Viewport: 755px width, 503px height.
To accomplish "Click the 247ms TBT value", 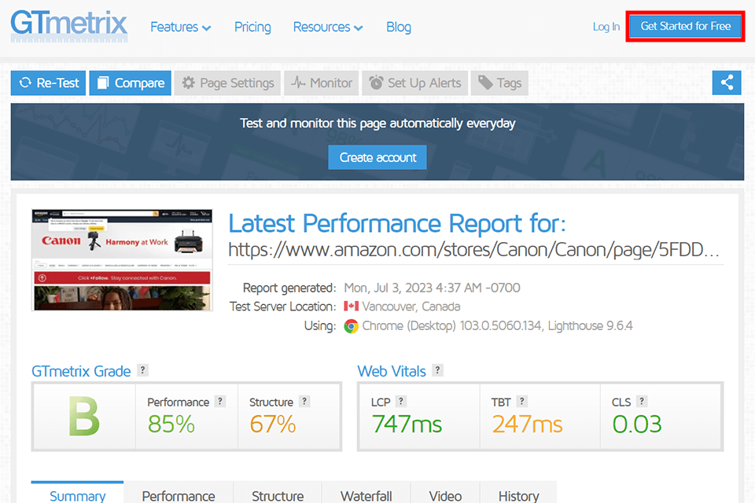I will point(527,424).
